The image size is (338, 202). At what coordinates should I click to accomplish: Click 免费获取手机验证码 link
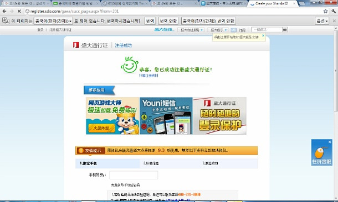[125, 185]
